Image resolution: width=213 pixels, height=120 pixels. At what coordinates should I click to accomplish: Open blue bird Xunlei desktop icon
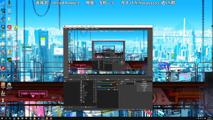click(3, 109)
